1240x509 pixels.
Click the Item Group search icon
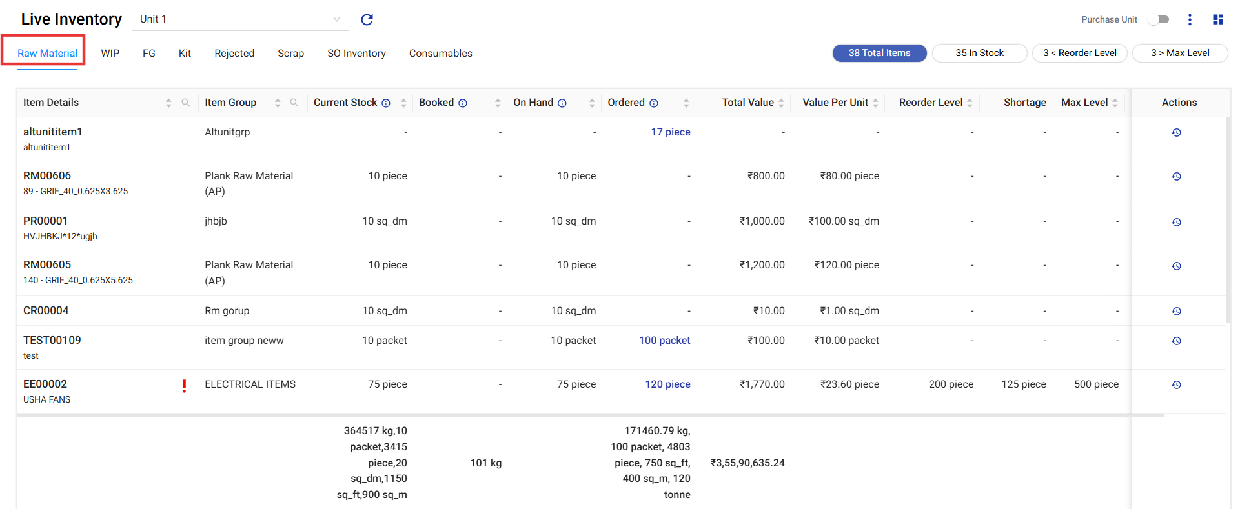pos(294,103)
